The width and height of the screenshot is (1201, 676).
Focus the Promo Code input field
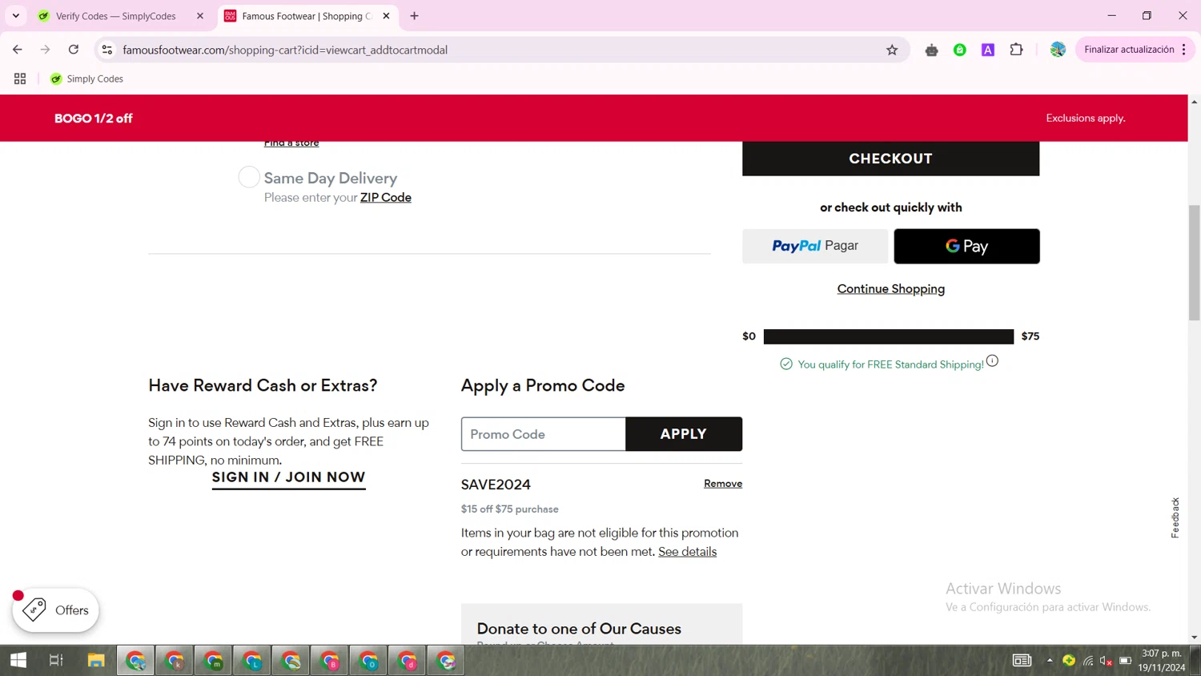coord(543,434)
